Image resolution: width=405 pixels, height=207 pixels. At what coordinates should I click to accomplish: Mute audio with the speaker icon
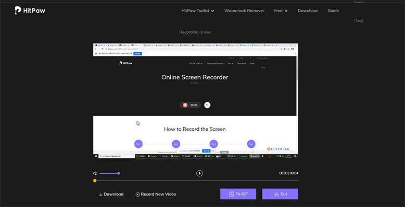[x=95, y=173]
